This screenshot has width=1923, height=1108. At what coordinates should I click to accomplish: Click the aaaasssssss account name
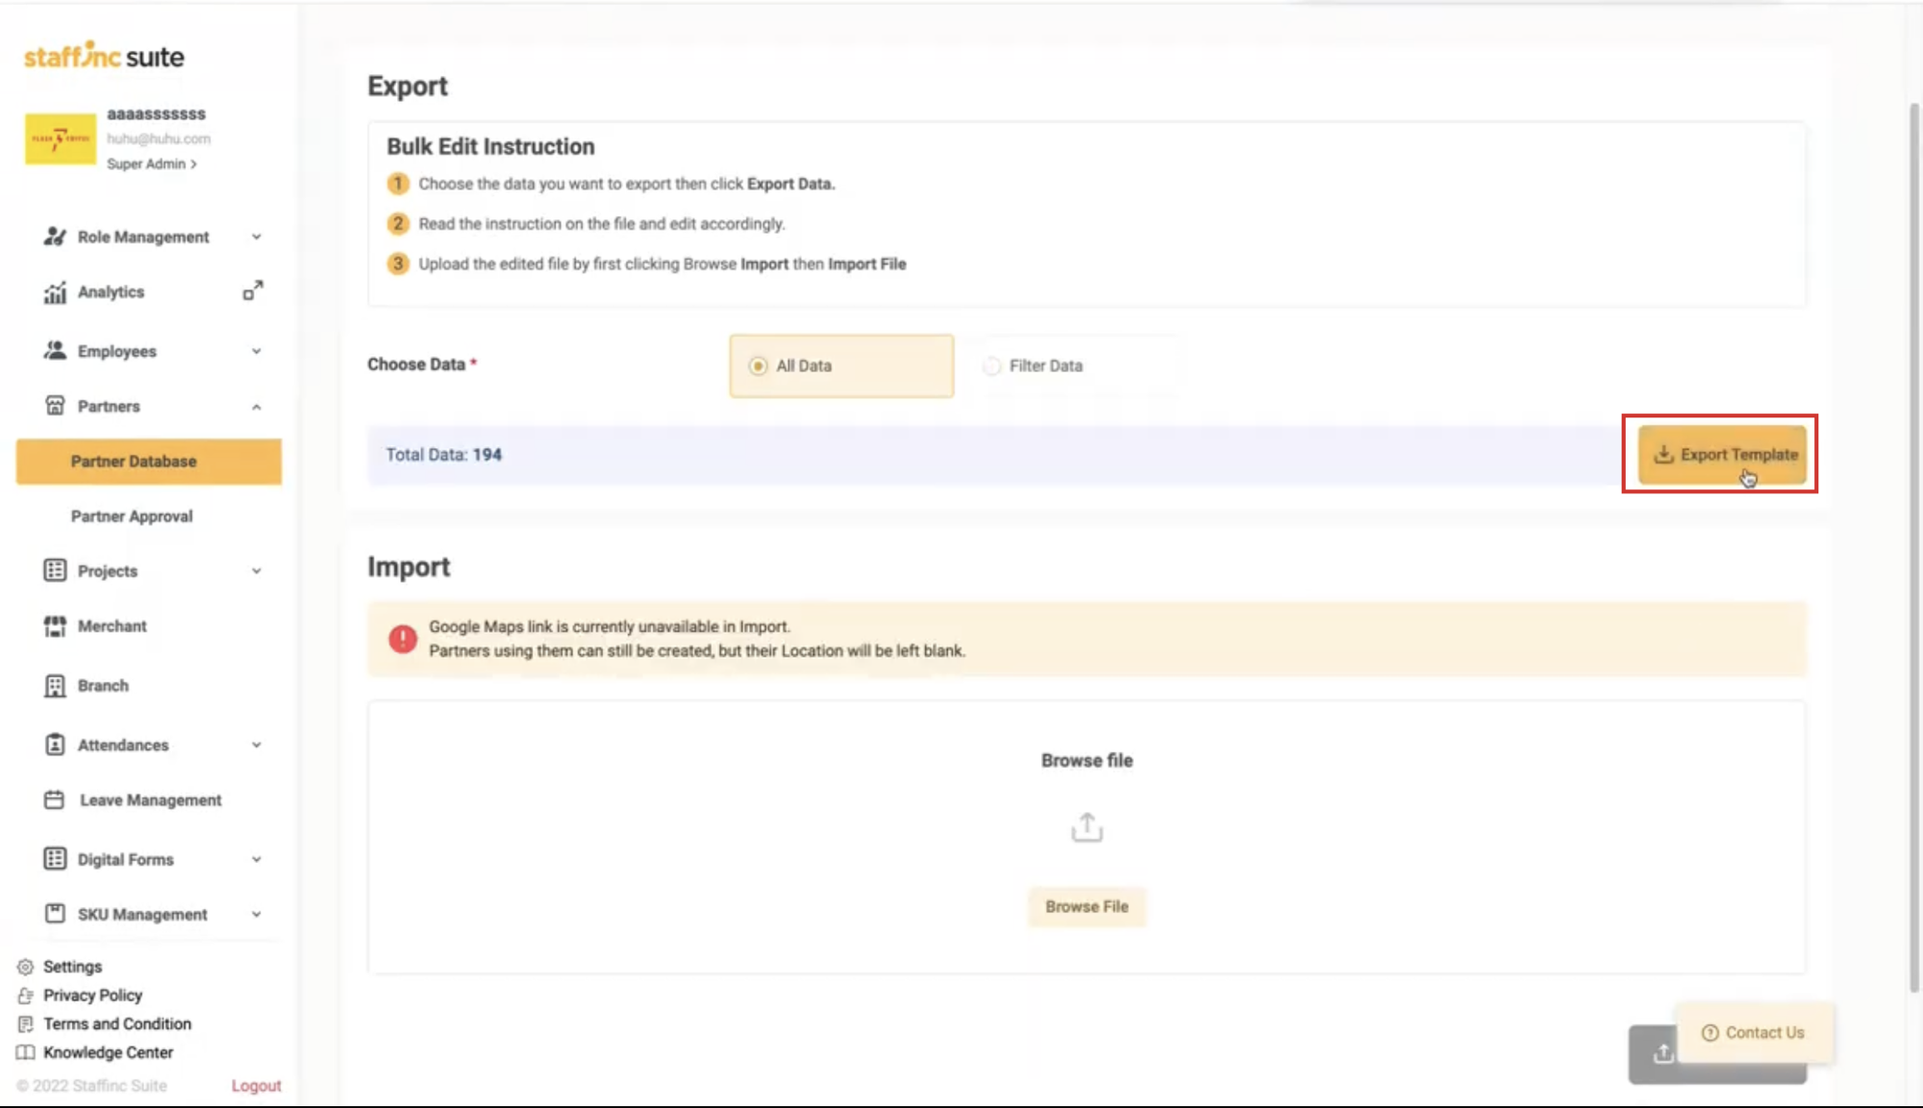point(156,113)
